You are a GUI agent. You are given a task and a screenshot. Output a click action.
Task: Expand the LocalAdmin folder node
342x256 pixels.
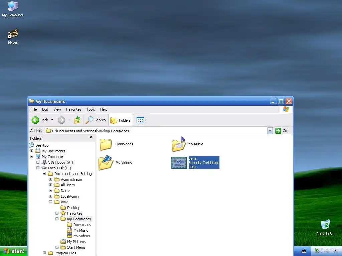[x=51, y=196]
